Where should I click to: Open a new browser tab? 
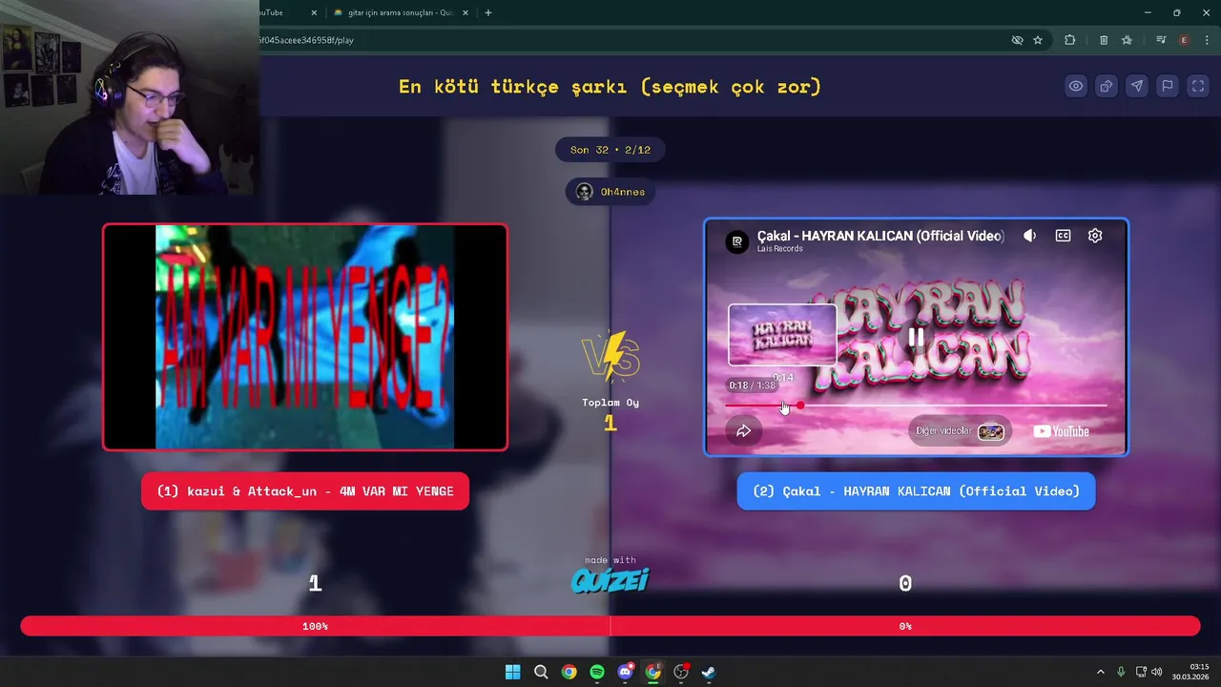tap(488, 12)
